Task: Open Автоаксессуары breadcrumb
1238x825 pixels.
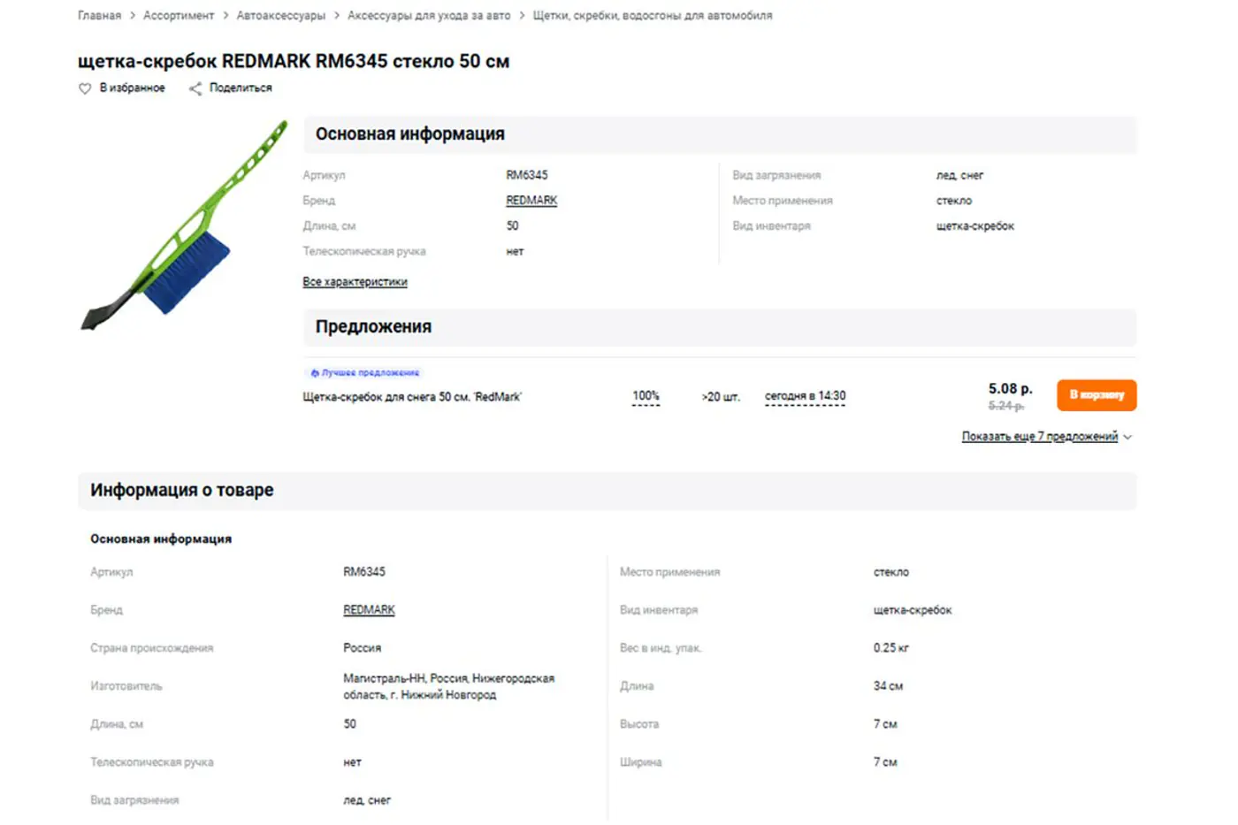Action: click(x=281, y=16)
